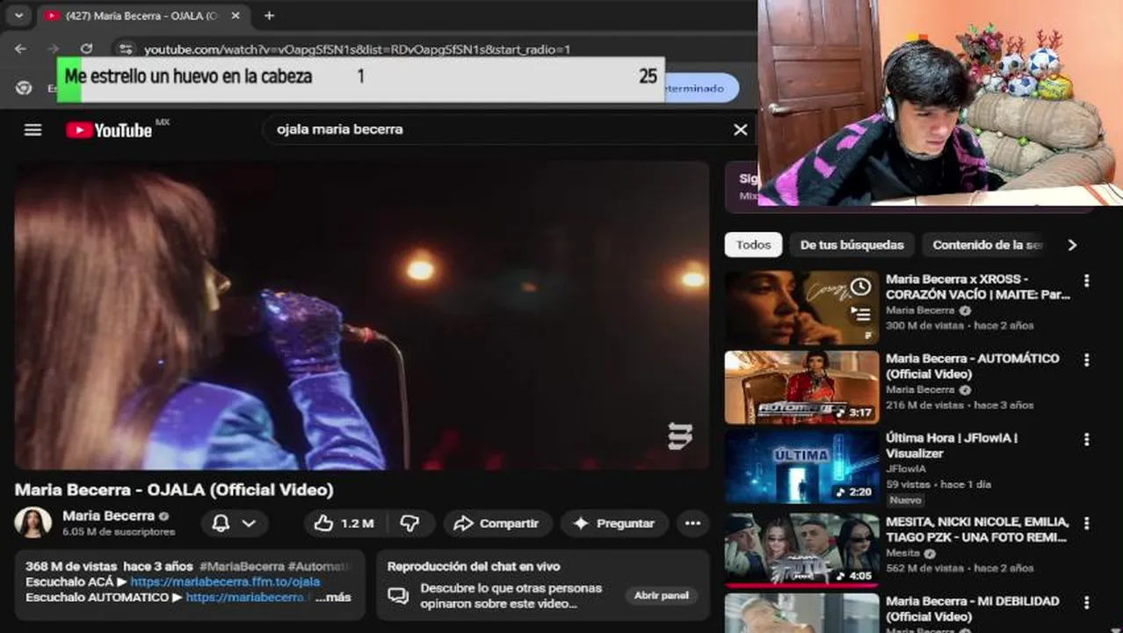1123x633 pixels.
Task: Click the YouTube URL in address bar
Action: click(357, 50)
